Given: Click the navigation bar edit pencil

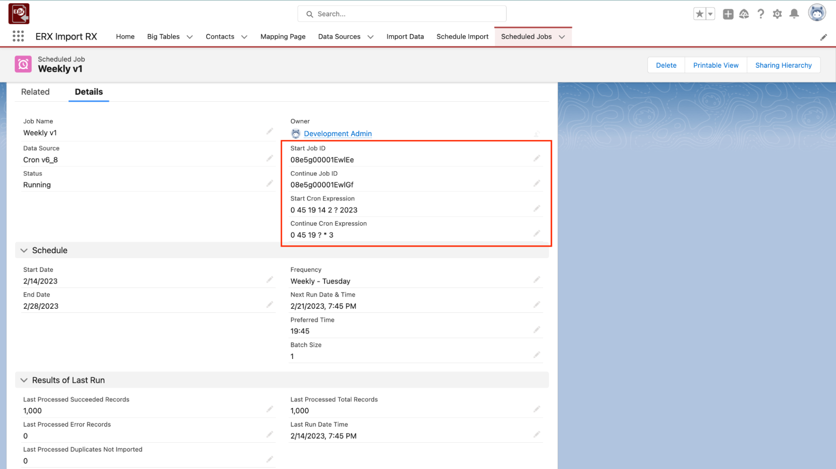Looking at the screenshot, I should coord(823,37).
